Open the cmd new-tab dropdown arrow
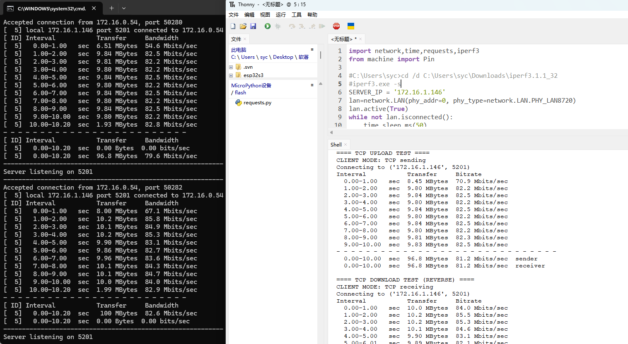 coord(124,8)
